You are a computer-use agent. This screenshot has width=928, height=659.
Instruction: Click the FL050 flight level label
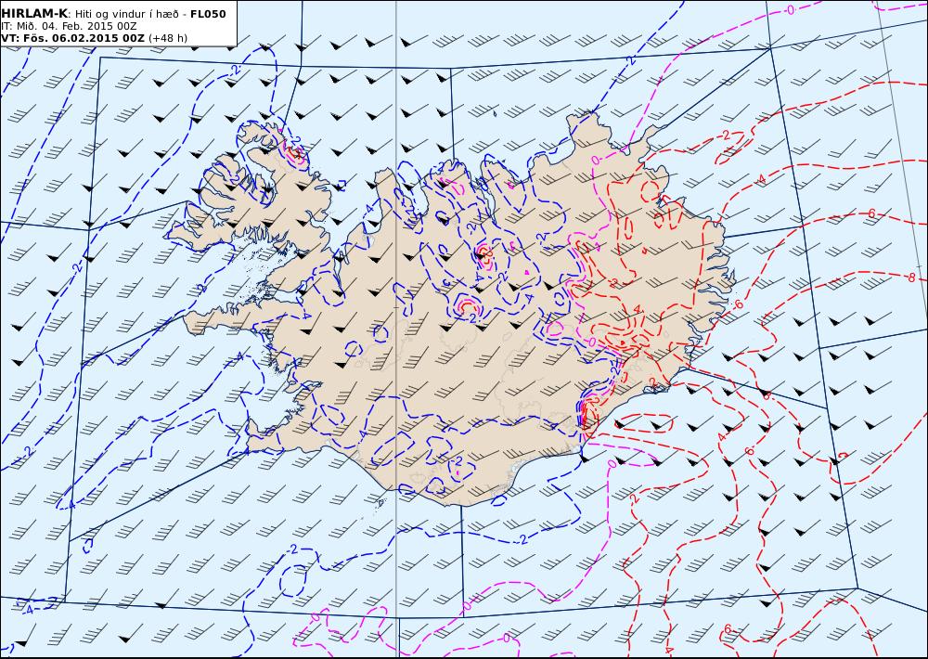click(208, 14)
